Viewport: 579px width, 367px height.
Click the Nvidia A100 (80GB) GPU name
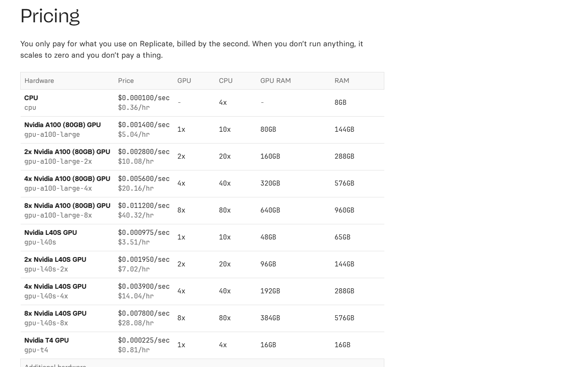62,125
